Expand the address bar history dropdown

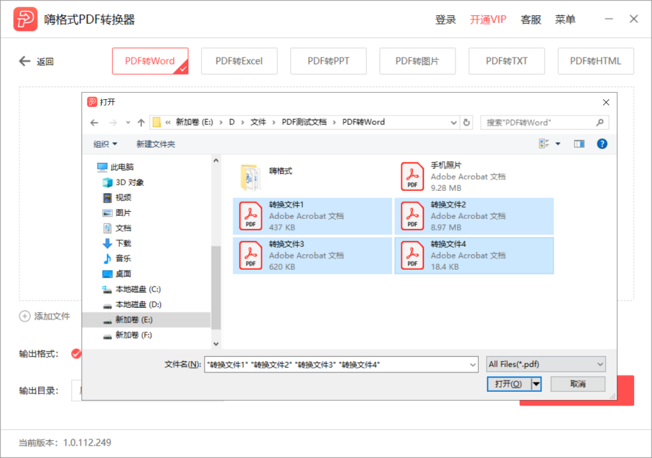(x=453, y=123)
